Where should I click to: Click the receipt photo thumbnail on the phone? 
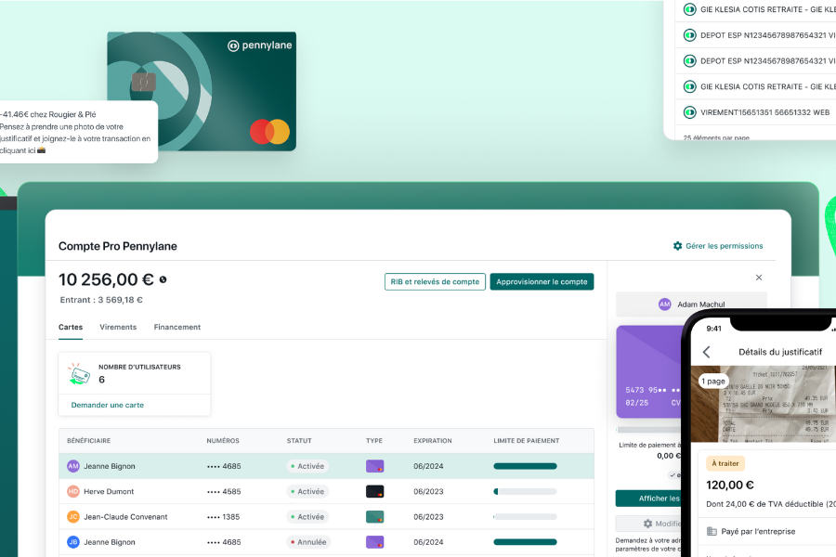point(764,404)
